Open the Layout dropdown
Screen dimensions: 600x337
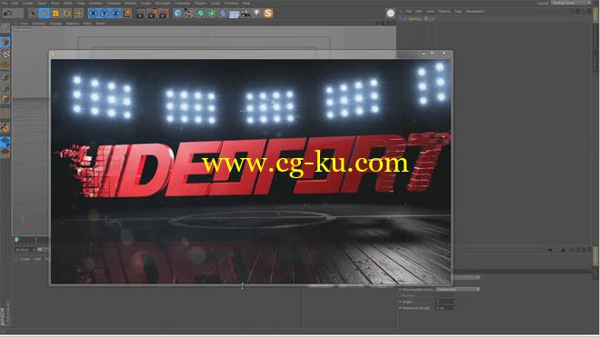(571, 3)
